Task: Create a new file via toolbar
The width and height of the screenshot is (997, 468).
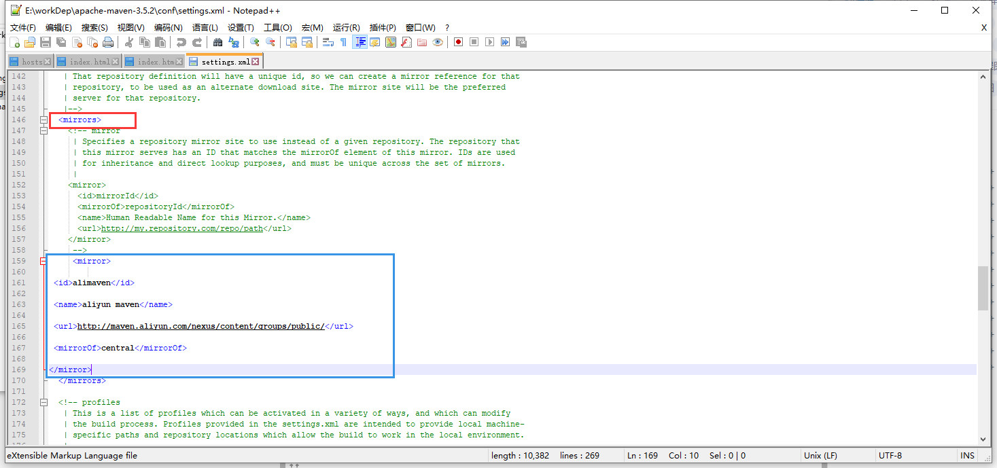Action: point(15,42)
